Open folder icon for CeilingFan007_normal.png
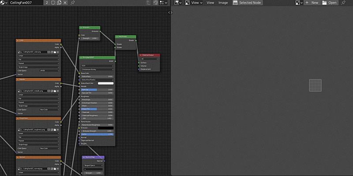 pyautogui.click(x=55, y=169)
